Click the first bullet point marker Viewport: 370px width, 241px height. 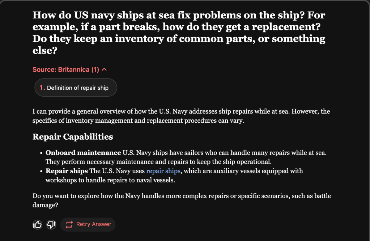(42, 153)
